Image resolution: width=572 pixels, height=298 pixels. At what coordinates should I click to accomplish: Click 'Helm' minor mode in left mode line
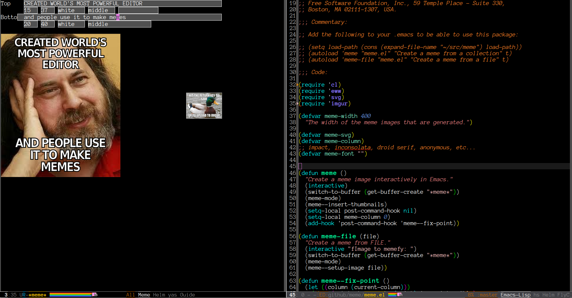(159, 295)
